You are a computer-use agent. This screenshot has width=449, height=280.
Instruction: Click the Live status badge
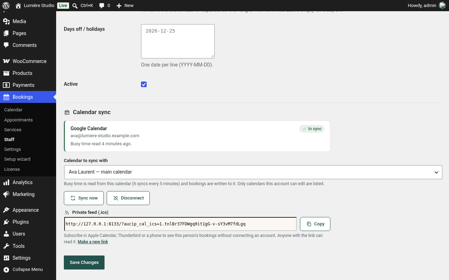point(63,6)
